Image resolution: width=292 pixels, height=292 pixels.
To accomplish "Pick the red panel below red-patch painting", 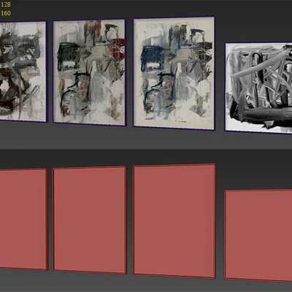I will pyautogui.click(x=90, y=220).
